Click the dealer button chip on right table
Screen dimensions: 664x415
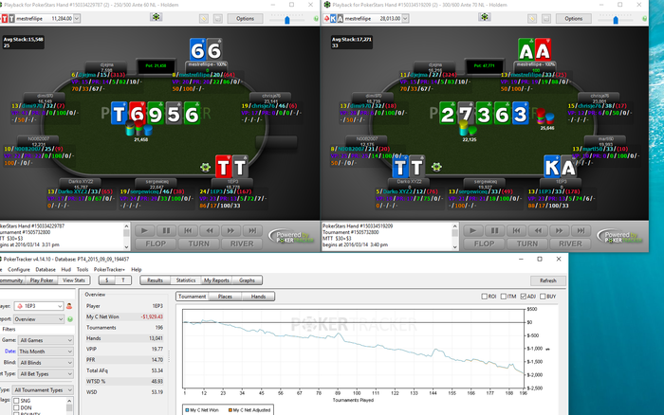click(436, 167)
